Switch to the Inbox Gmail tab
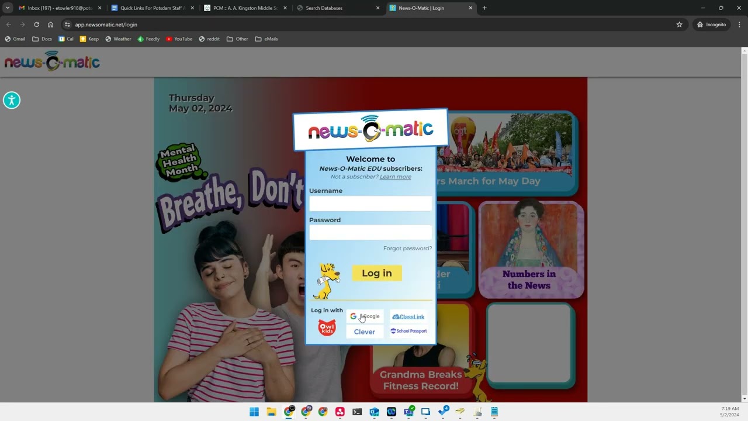The image size is (748, 421). 58,8
